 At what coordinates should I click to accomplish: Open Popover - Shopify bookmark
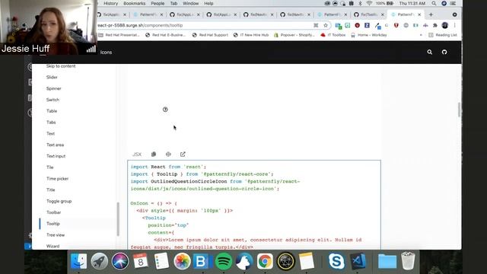click(x=294, y=35)
